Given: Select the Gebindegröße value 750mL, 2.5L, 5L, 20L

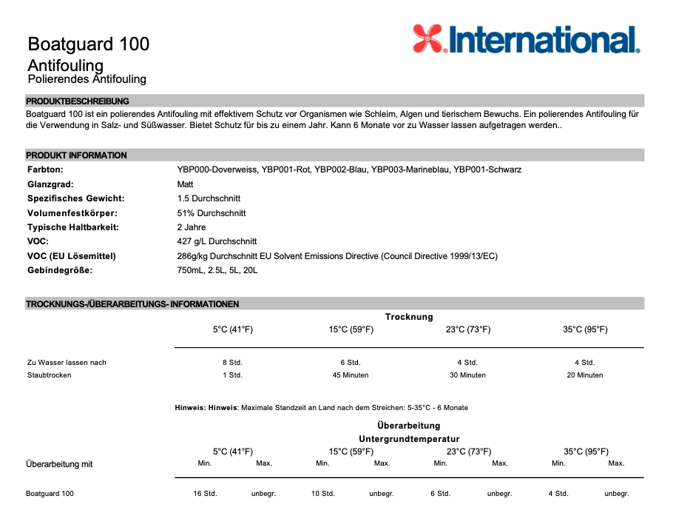Looking at the screenshot, I should 217,270.
